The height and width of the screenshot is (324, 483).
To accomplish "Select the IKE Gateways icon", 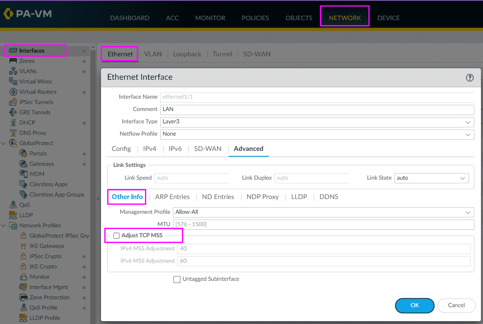I will pyautogui.click(x=23, y=246).
